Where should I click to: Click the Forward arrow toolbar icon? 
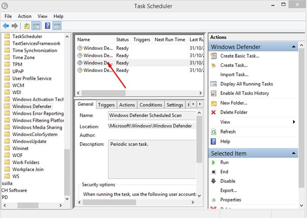[x=15, y=26]
